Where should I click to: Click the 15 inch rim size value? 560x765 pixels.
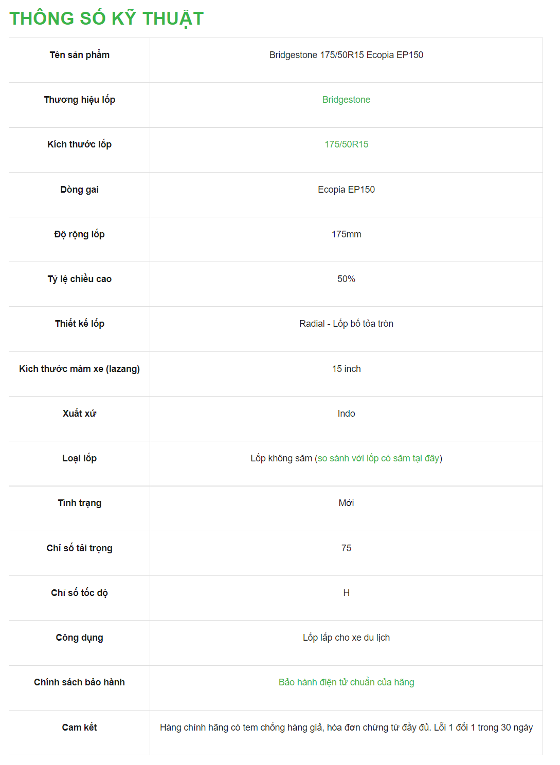click(346, 369)
